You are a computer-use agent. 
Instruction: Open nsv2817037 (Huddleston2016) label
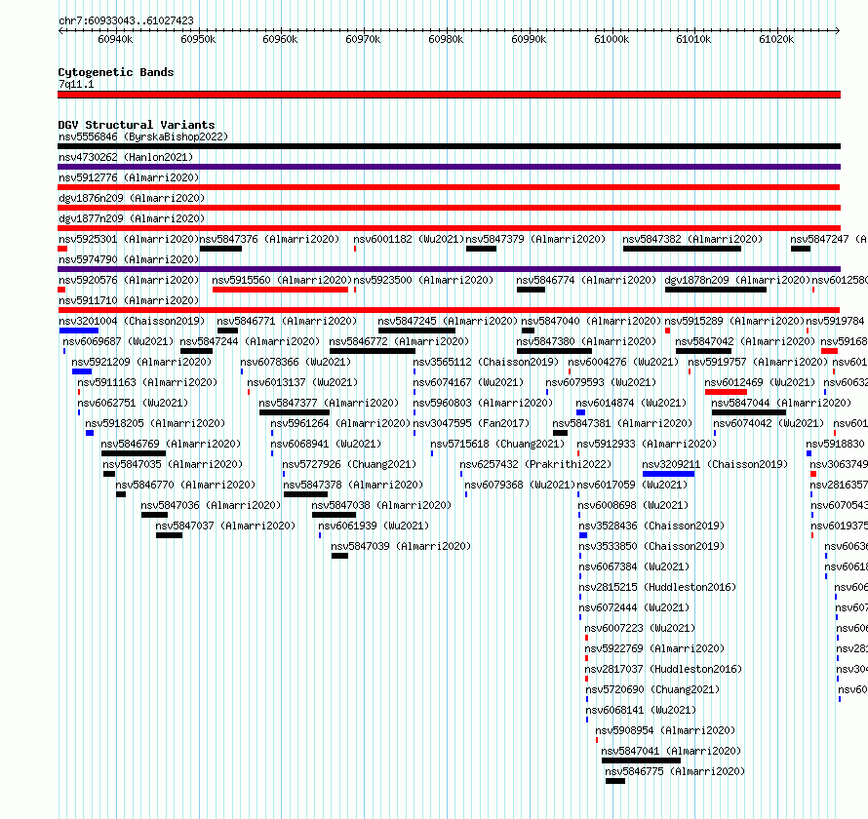coord(664,669)
